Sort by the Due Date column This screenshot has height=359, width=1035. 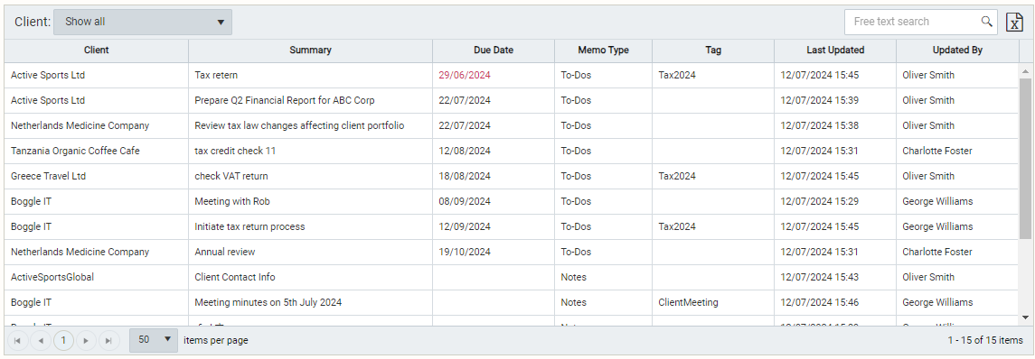[493, 51]
